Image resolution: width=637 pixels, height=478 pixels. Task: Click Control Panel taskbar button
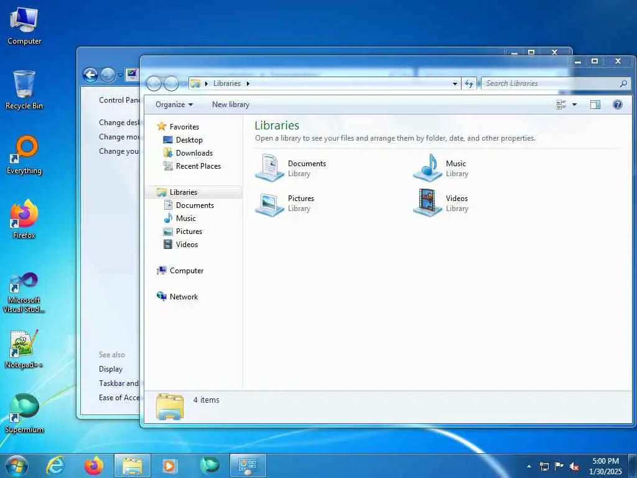tap(248, 466)
